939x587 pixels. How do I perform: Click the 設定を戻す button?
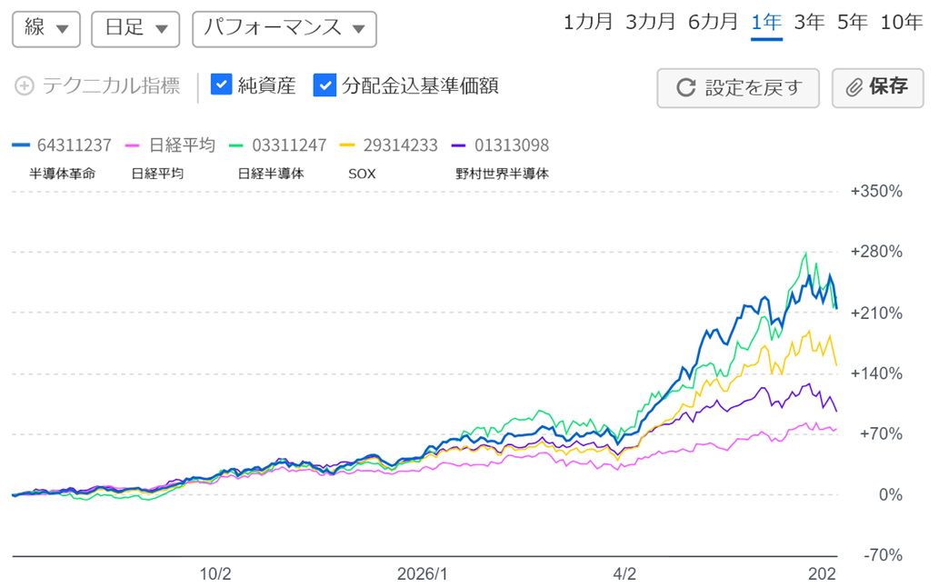(x=738, y=88)
